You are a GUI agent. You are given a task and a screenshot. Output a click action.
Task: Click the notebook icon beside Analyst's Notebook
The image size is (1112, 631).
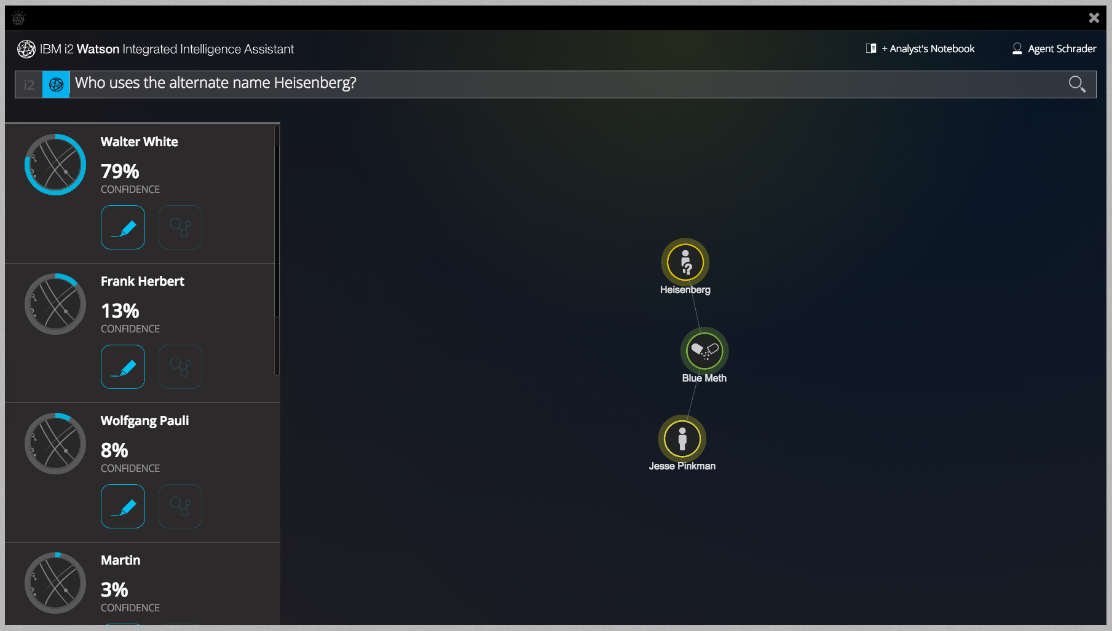(871, 49)
